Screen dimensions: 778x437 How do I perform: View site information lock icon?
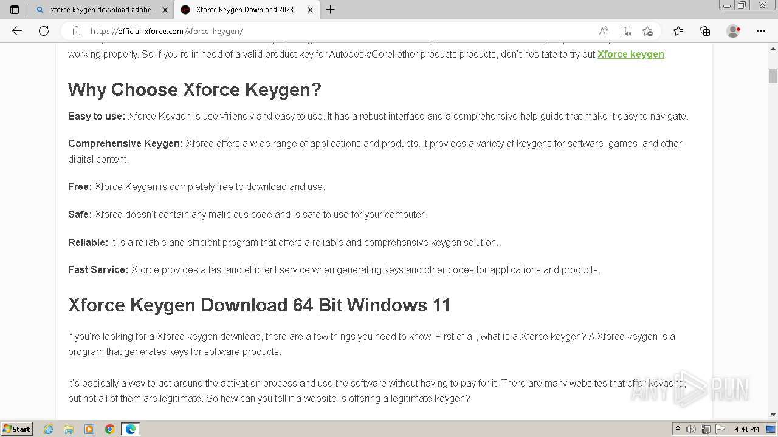(77, 31)
